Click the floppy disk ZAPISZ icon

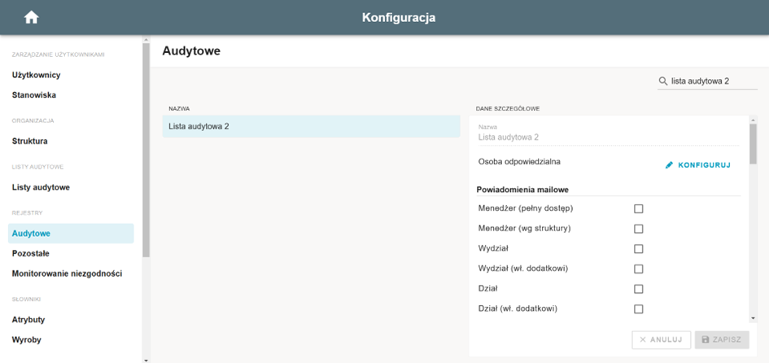tap(706, 339)
